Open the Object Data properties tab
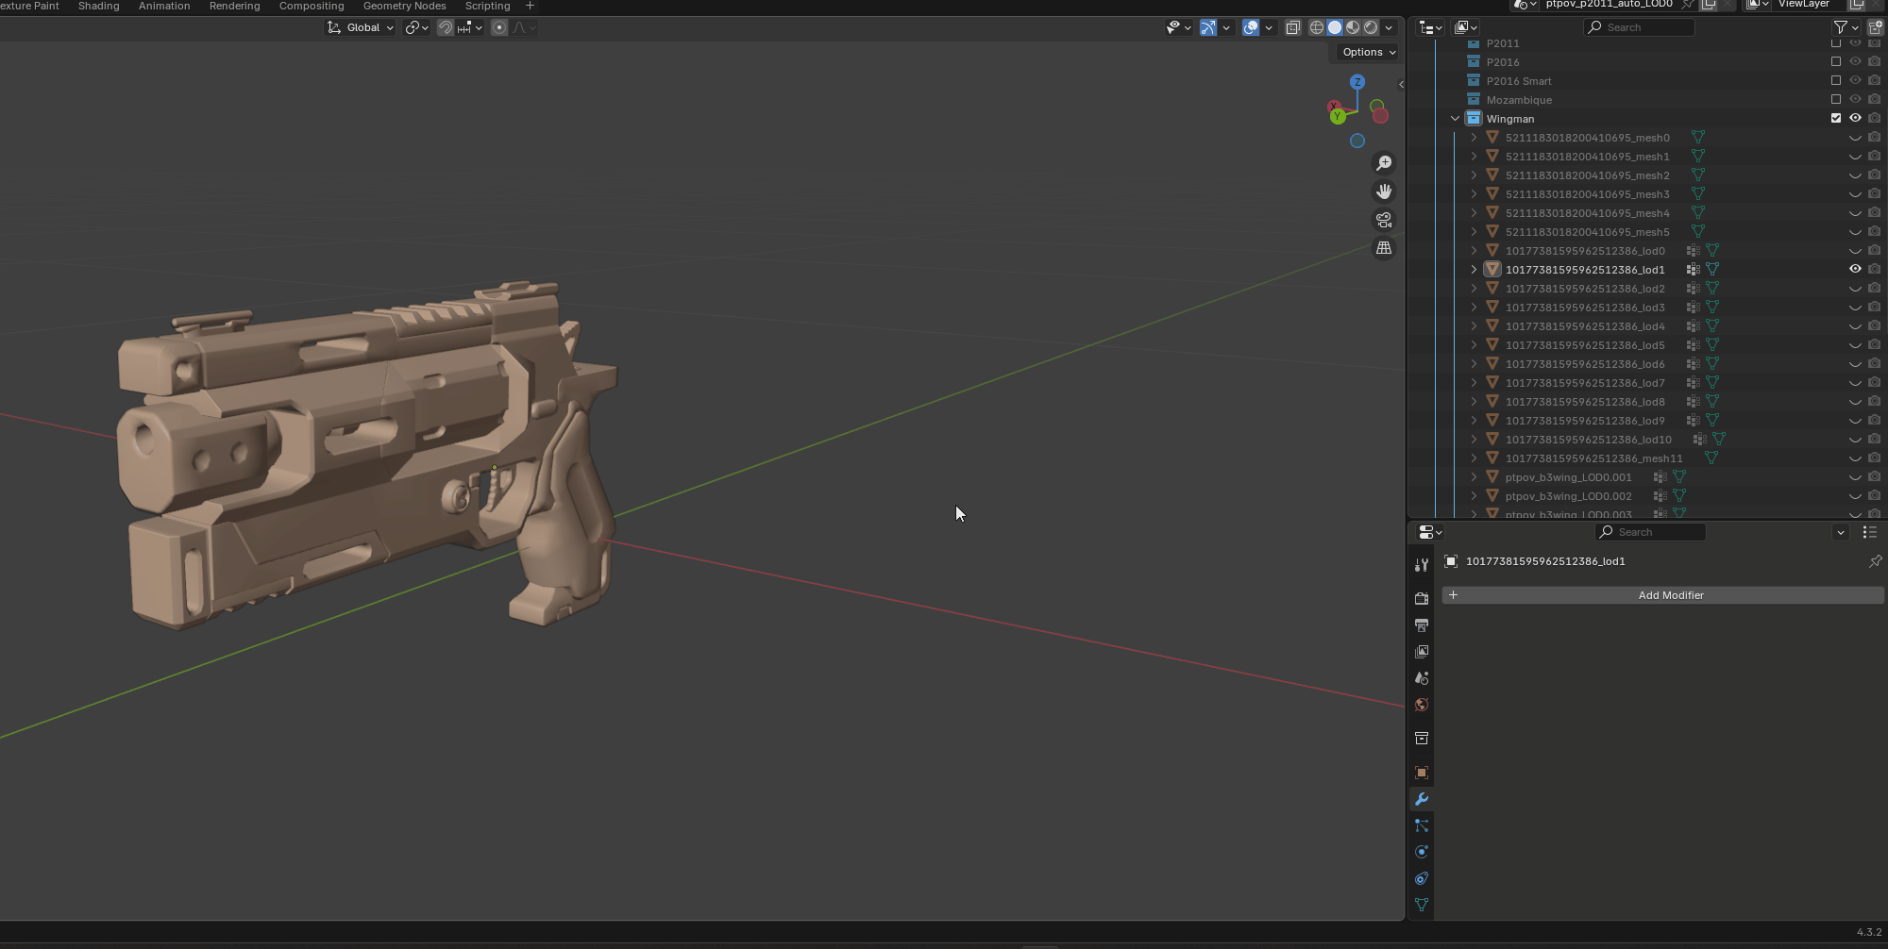The height and width of the screenshot is (949, 1888). 1422,905
